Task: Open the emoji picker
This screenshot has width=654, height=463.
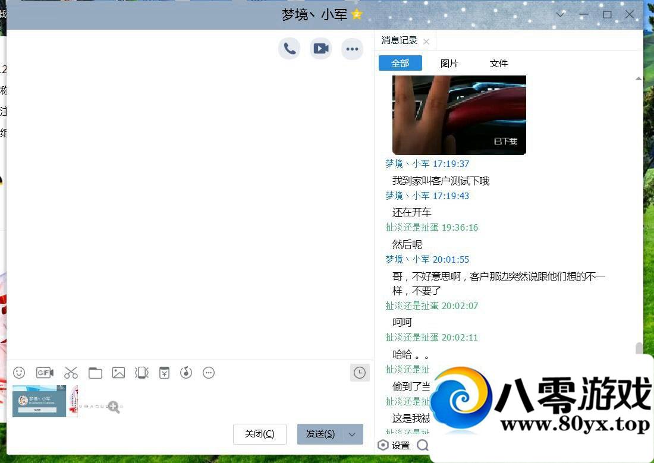Action: 18,373
